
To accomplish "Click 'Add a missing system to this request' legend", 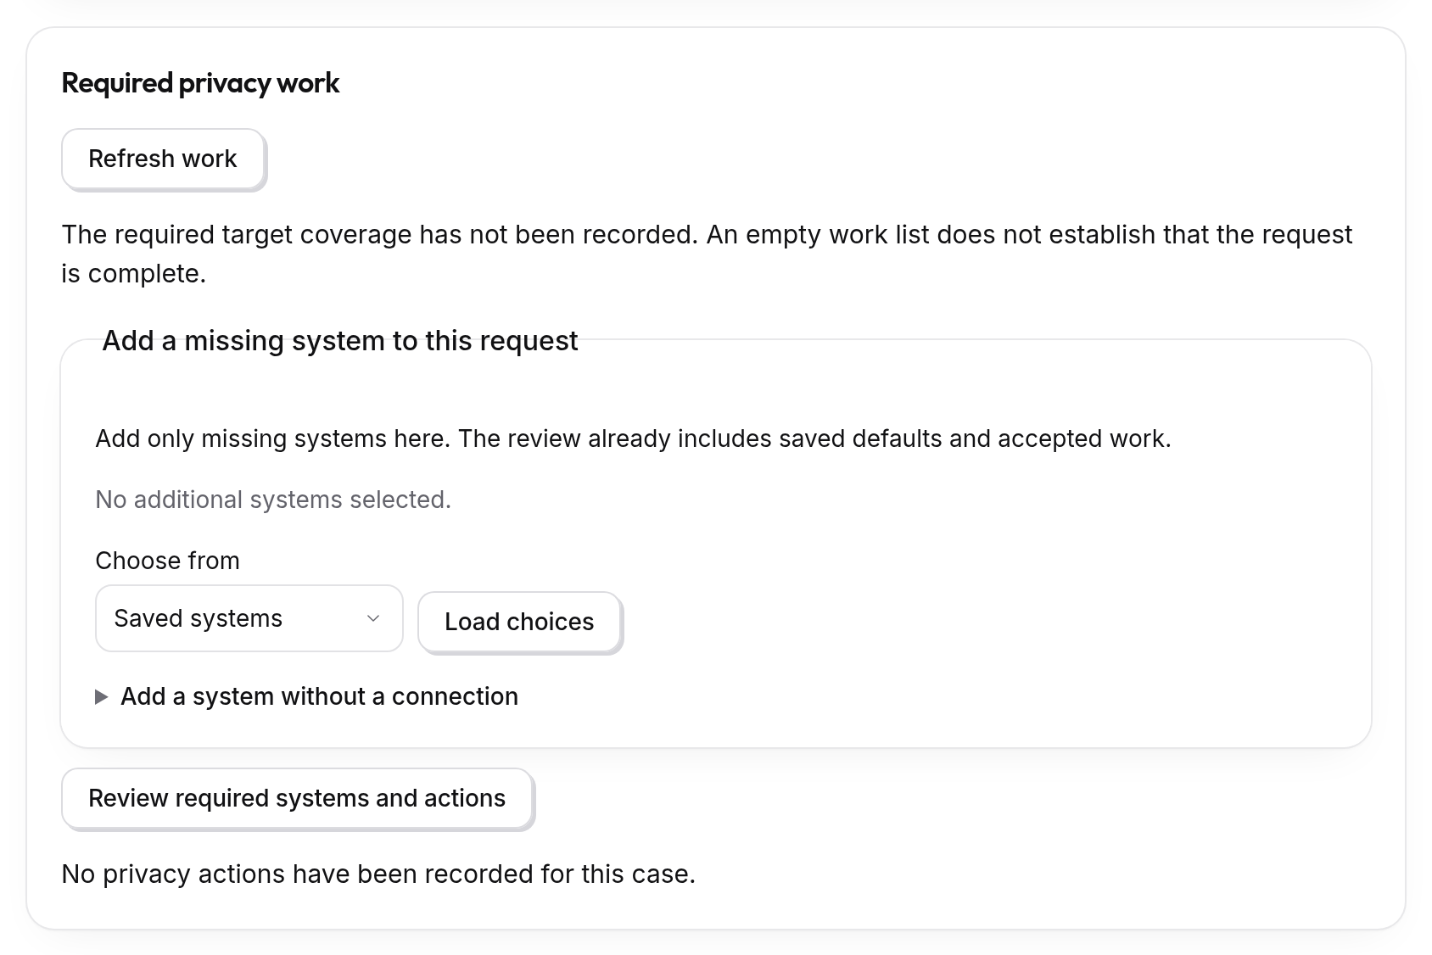I will (x=340, y=341).
